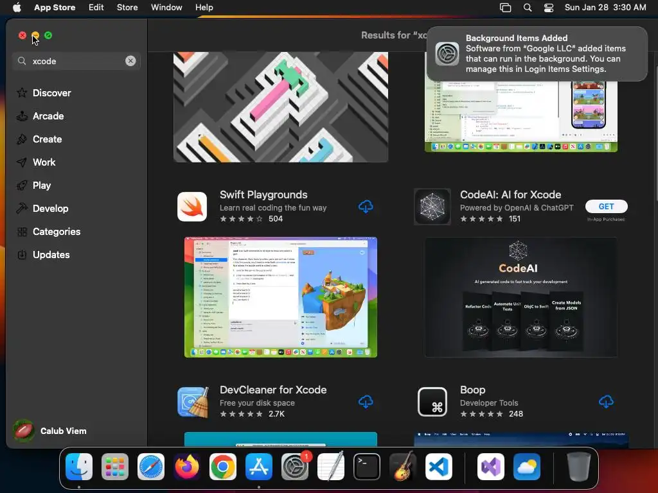Clear the xcode search field
Image resolution: width=658 pixels, height=493 pixels.
pos(130,61)
